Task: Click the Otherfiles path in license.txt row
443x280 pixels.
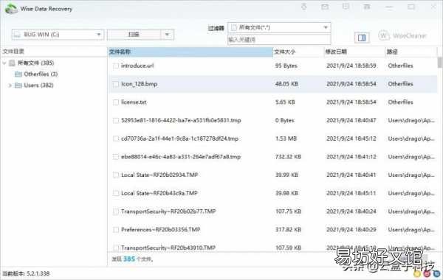Action: point(400,102)
